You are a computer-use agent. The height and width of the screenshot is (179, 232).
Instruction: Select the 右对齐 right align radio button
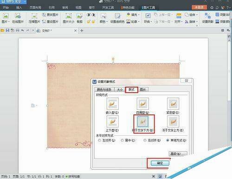[x=145, y=141]
